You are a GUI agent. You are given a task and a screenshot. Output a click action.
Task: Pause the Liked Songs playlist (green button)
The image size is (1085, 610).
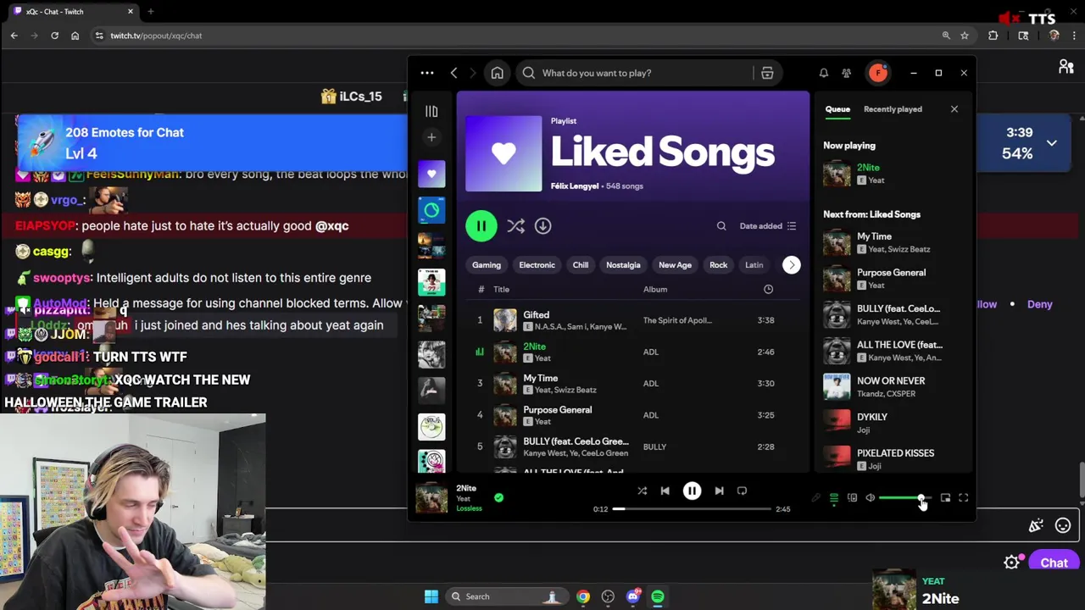click(x=481, y=226)
